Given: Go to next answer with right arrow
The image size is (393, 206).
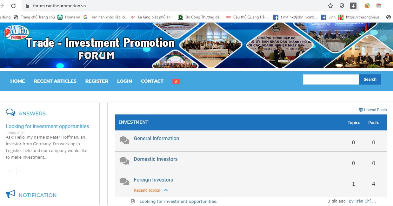Looking at the screenshot, I should click(20, 171).
